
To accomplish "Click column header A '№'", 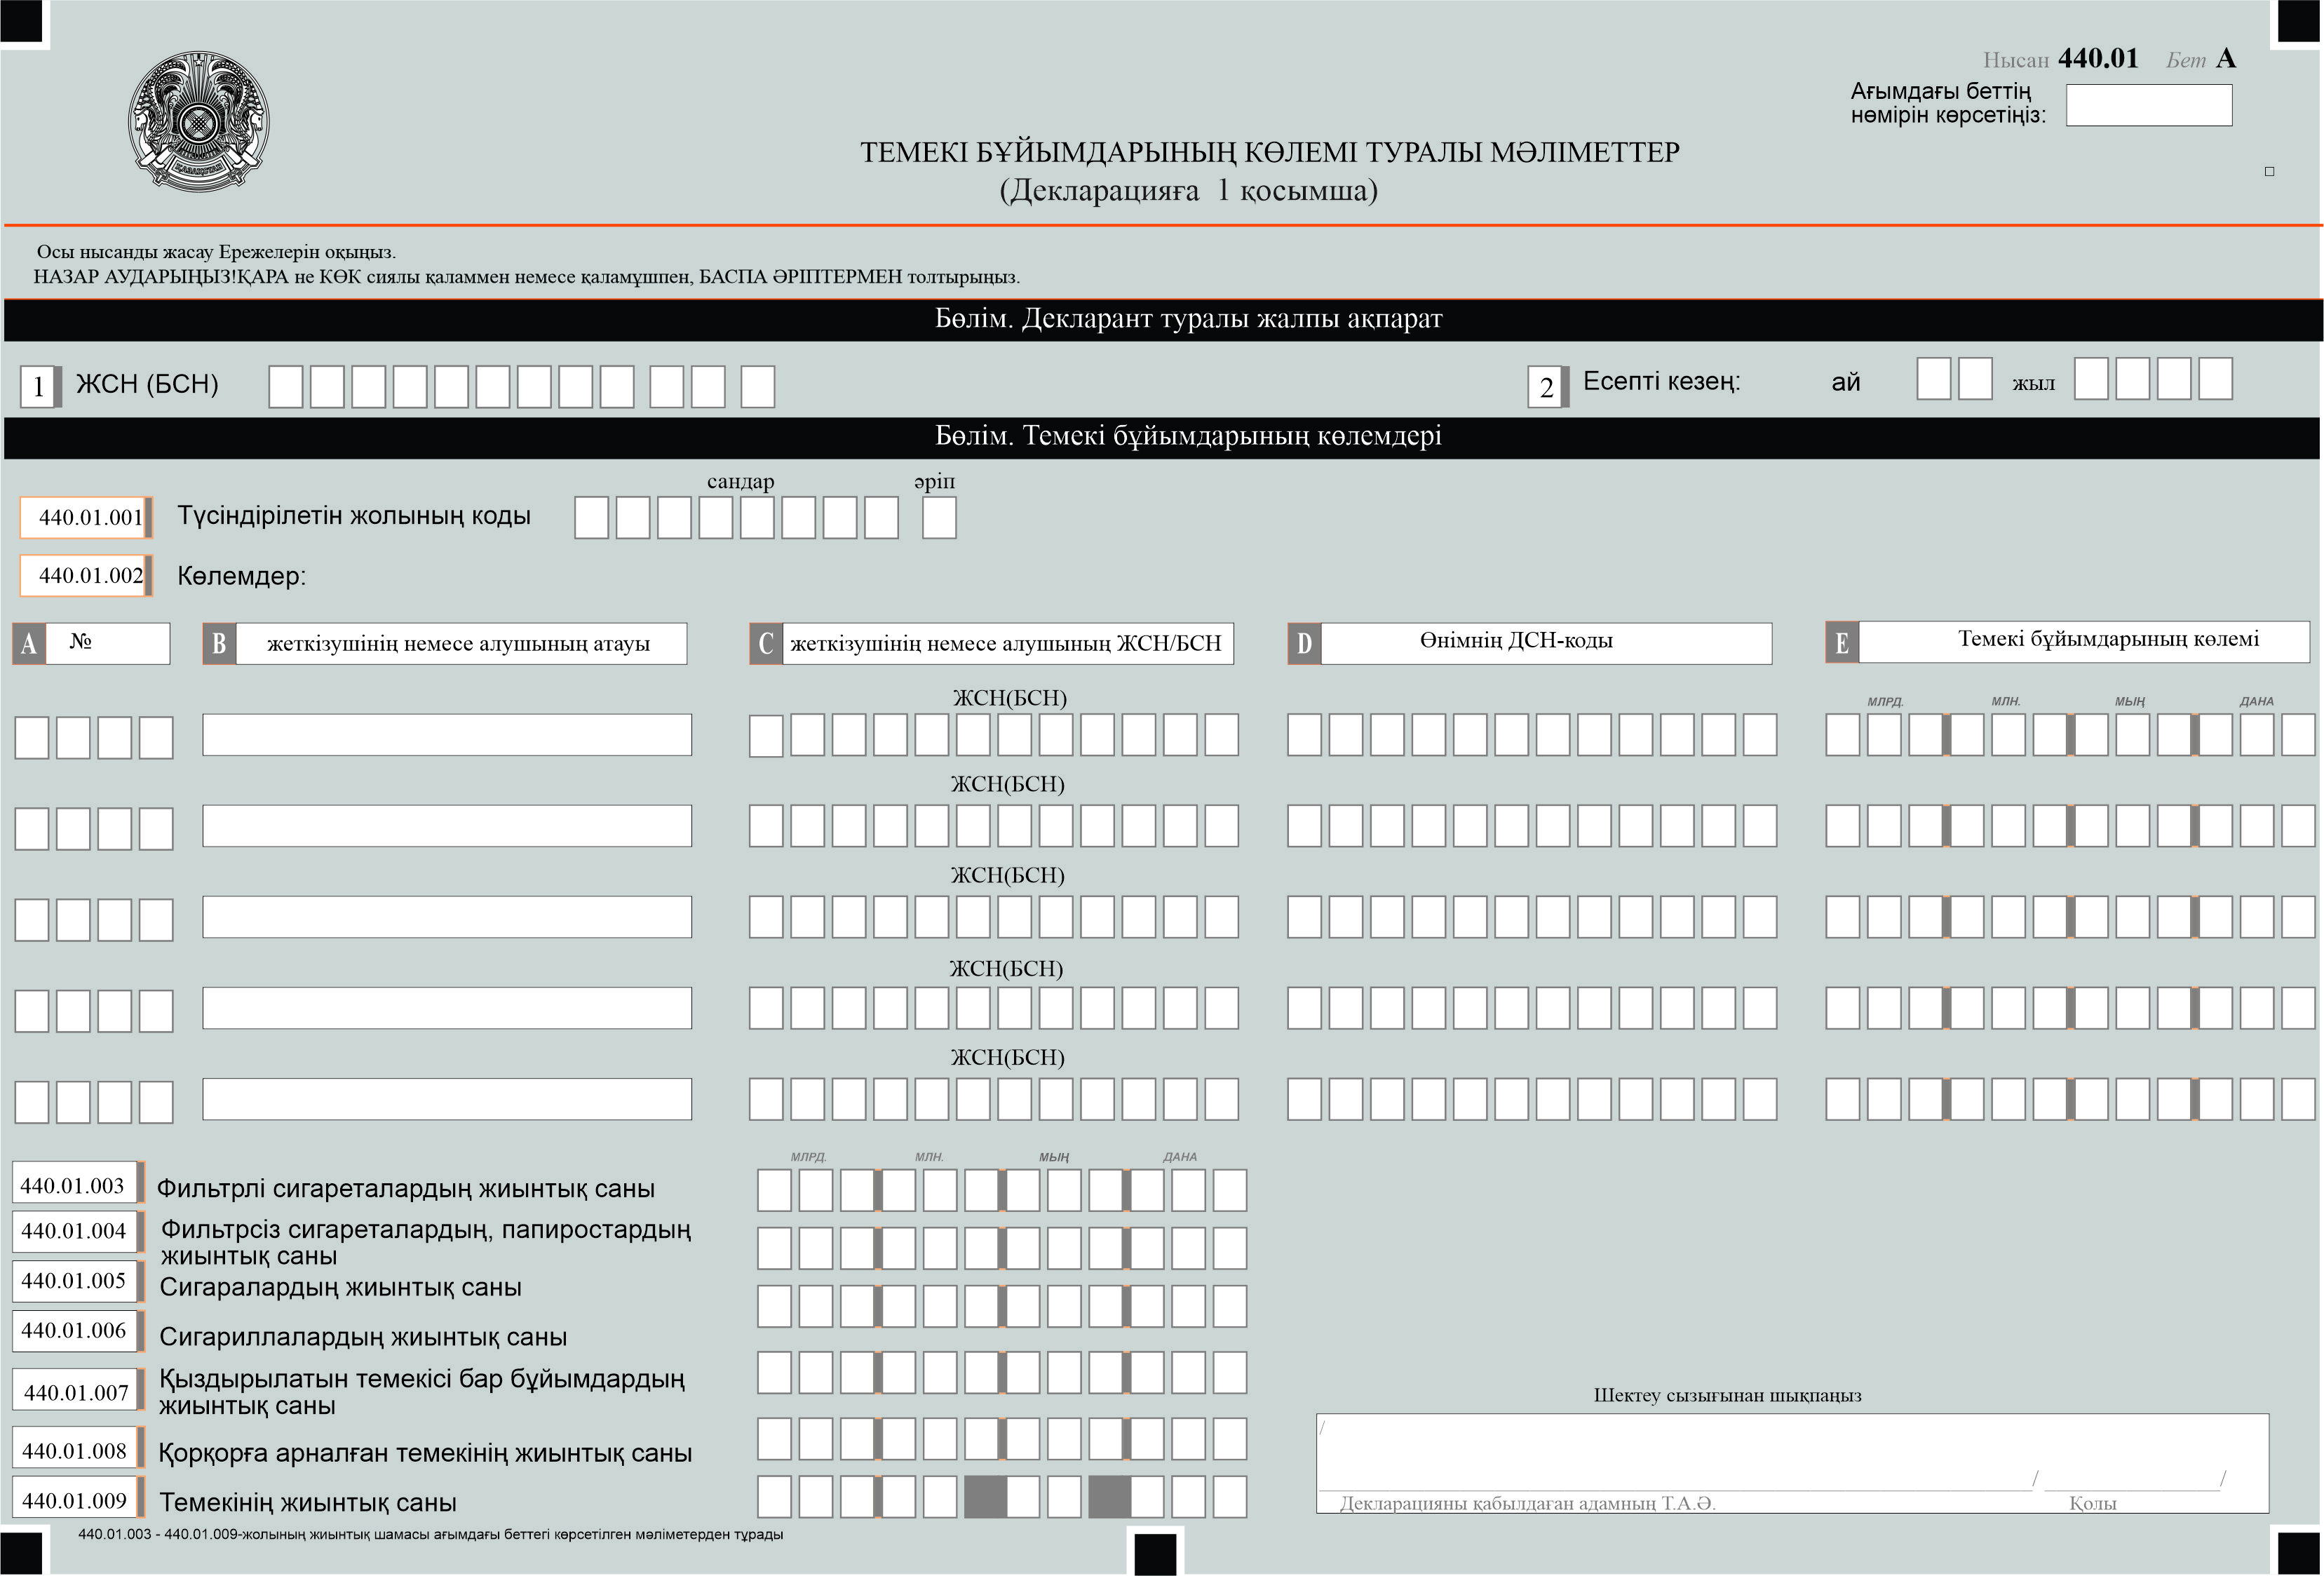I will click(x=91, y=643).
